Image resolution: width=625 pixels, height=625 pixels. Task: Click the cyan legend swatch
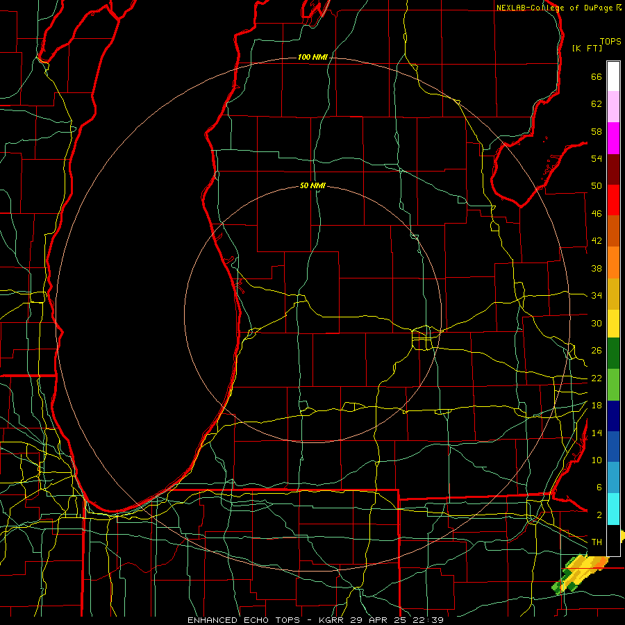(x=613, y=509)
